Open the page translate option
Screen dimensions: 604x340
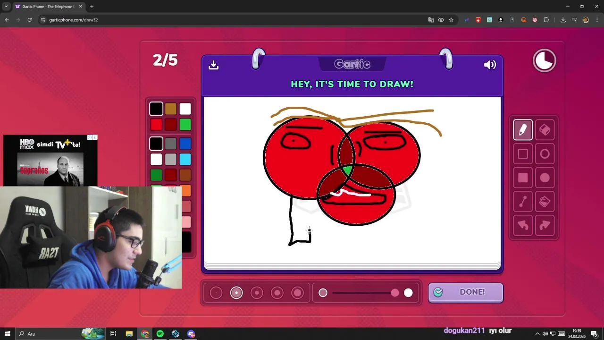tap(431, 20)
